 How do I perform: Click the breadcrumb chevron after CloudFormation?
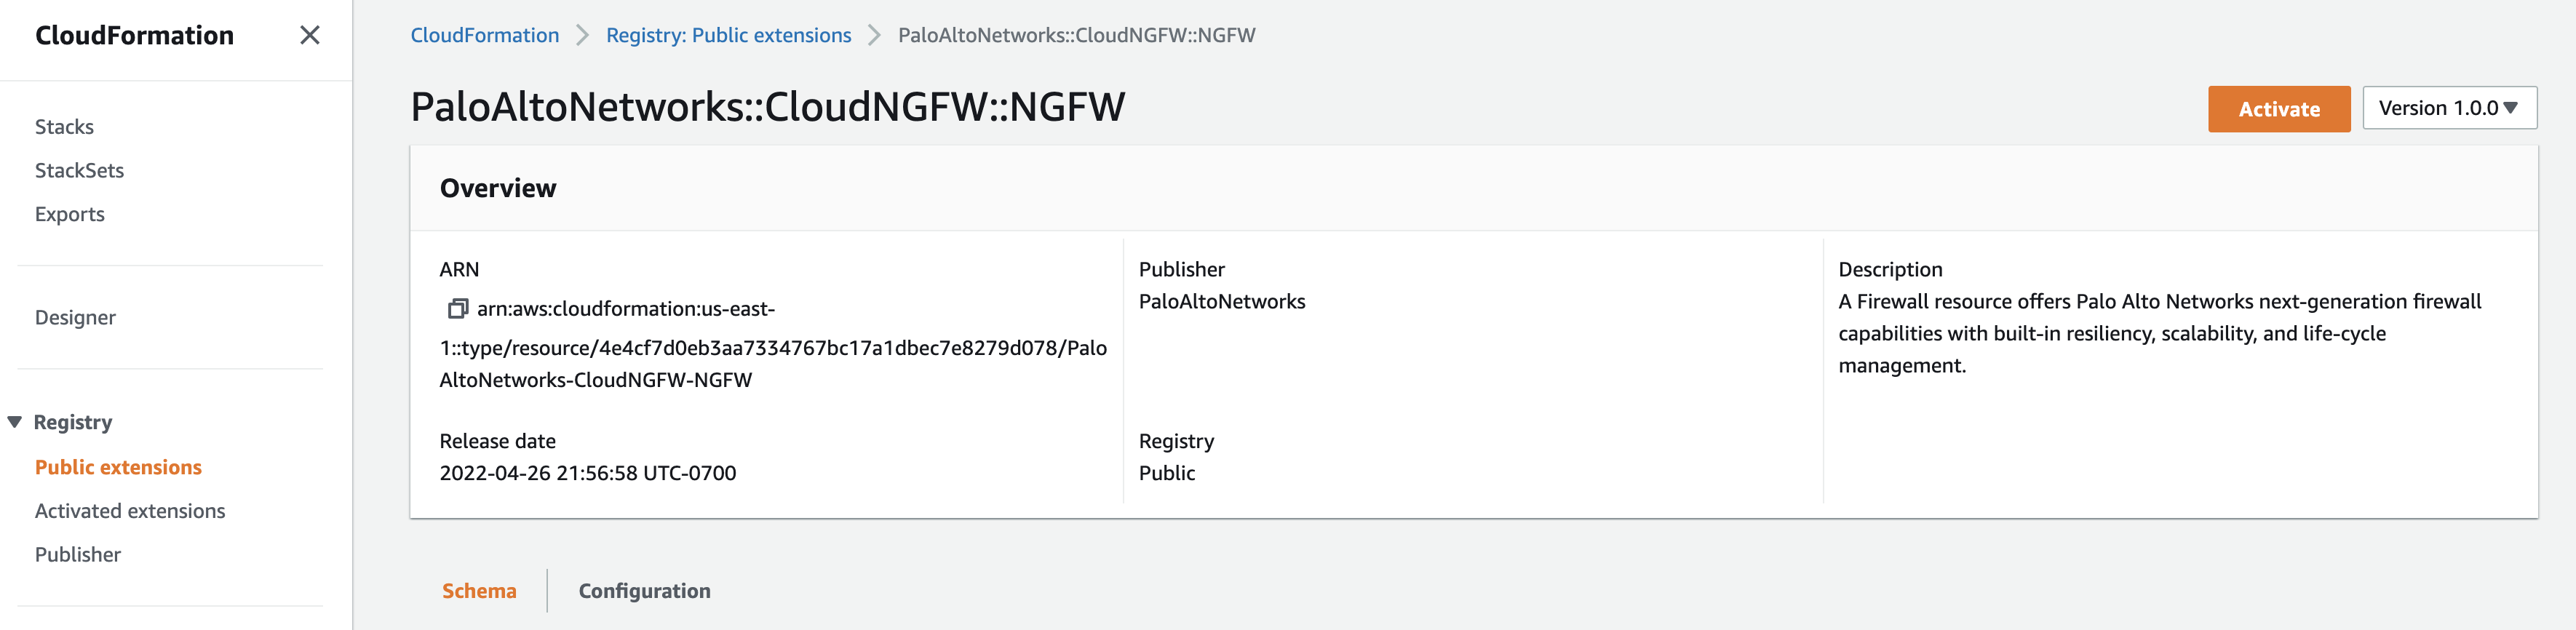click(582, 35)
